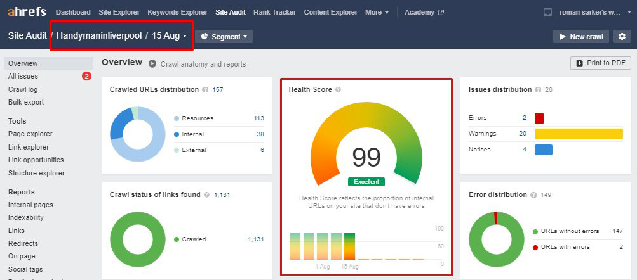This screenshot has width=637, height=280.
Task: Play the Crawl anatomy and reports video
Action: point(152,64)
